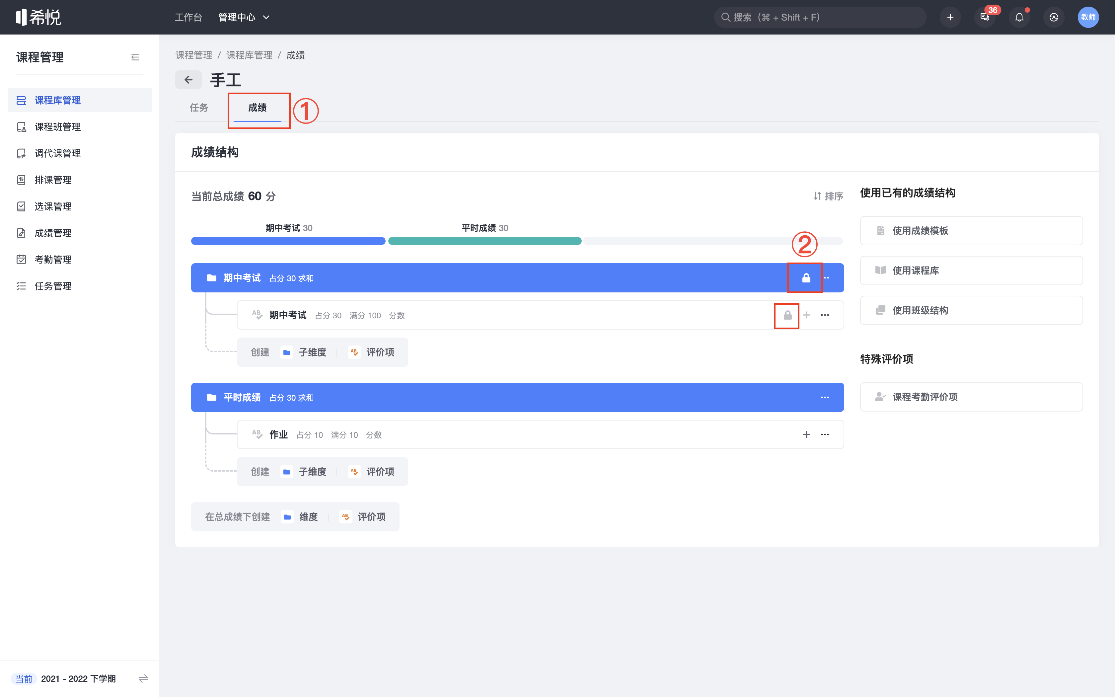Expand the 管理中心 dropdown

pos(244,17)
